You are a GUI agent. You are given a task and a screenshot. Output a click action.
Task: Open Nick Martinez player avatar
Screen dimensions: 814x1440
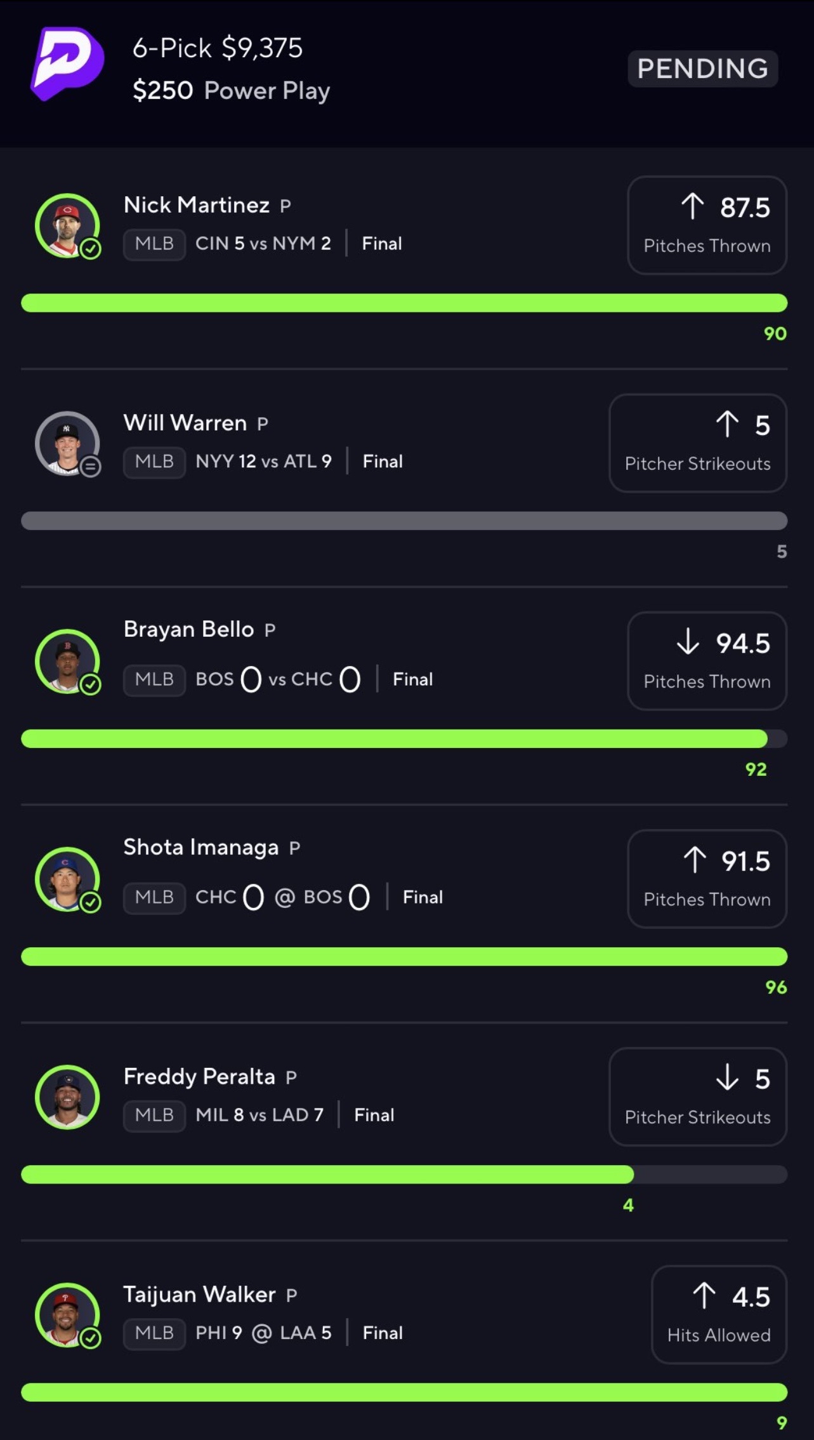coord(66,224)
